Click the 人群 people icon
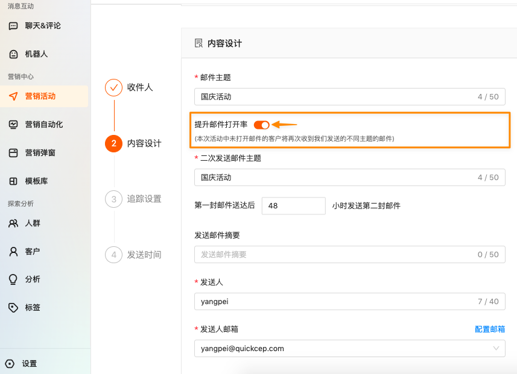The height and width of the screenshot is (374, 517). (13, 223)
